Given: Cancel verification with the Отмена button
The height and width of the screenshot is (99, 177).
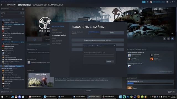Looking at the screenshot, I should [x=110, y=62].
